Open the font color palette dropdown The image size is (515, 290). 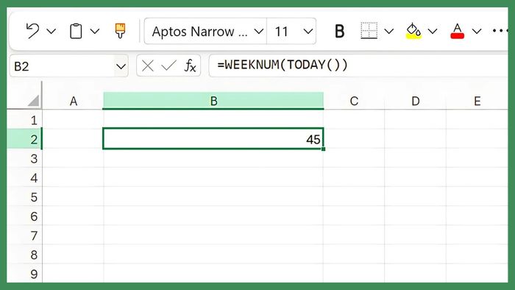point(477,31)
